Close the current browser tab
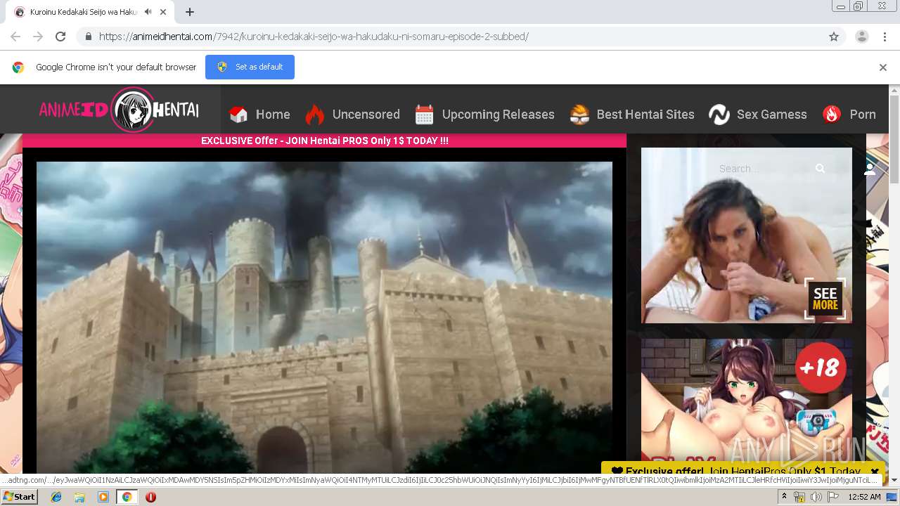Viewport: 900px width, 506px height. 164,12
